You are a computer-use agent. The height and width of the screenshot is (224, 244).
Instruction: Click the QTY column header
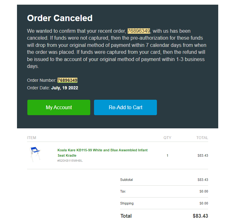click(x=167, y=138)
